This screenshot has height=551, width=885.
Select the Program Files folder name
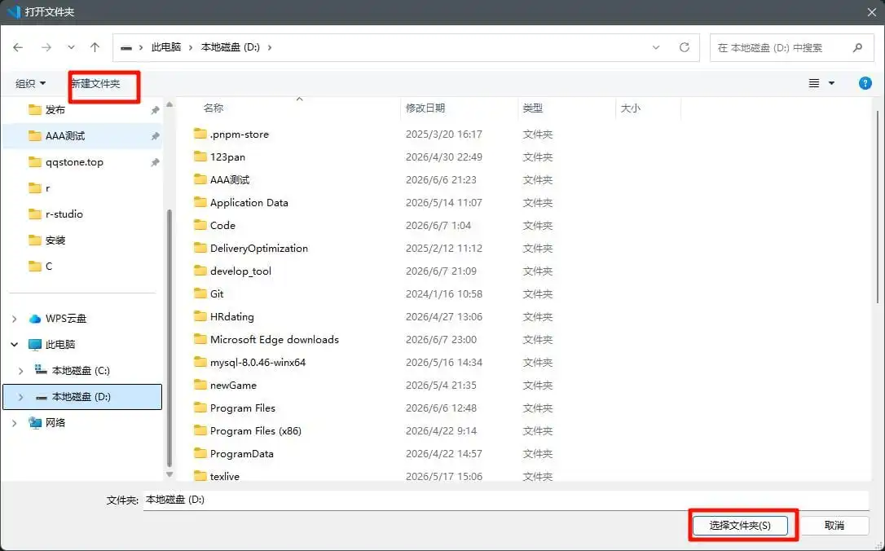(x=243, y=408)
